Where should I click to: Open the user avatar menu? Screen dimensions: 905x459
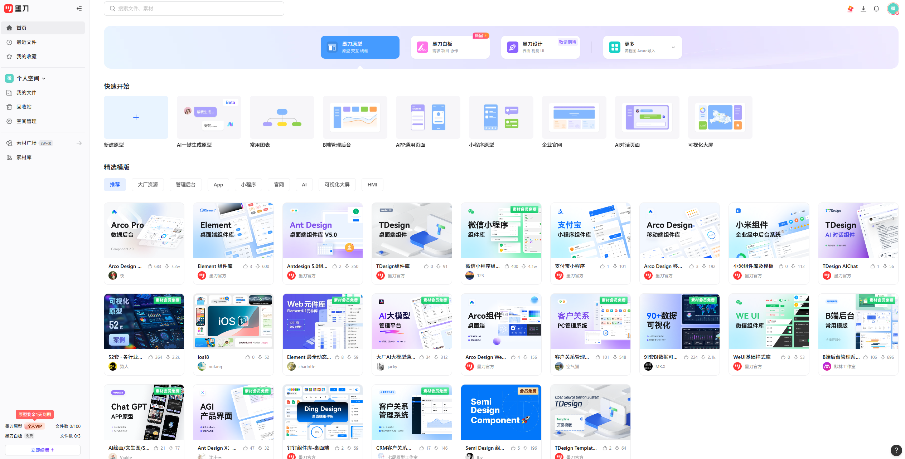click(x=892, y=9)
